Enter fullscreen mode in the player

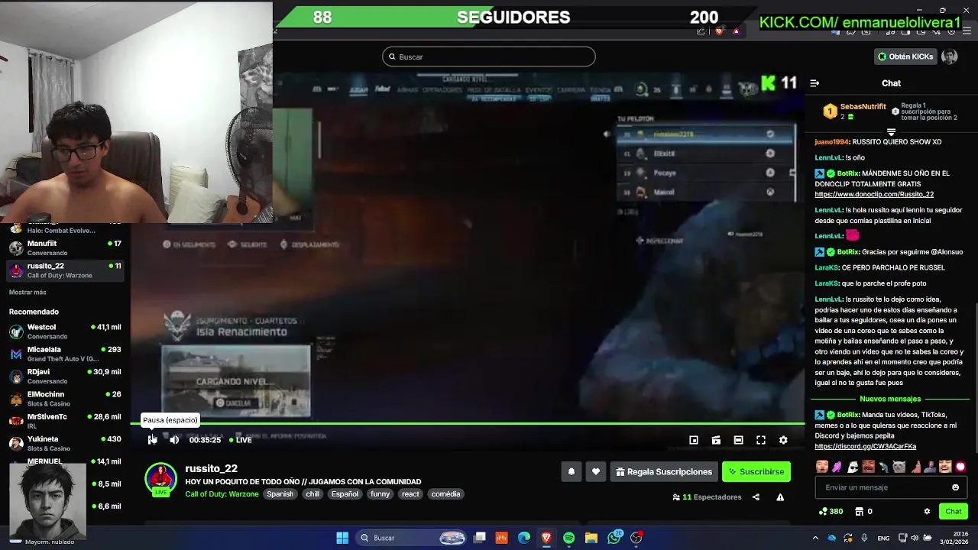pos(761,440)
